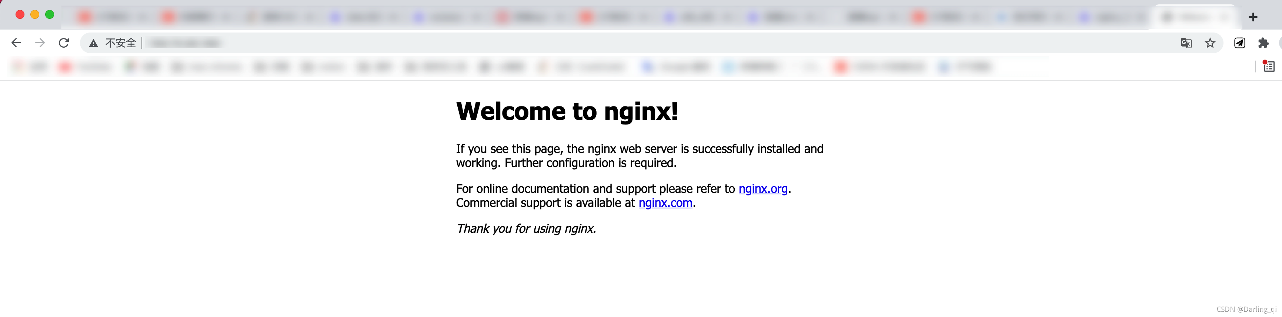The width and height of the screenshot is (1282, 317).
Task: Close the window with the red button
Action: [20, 14]
